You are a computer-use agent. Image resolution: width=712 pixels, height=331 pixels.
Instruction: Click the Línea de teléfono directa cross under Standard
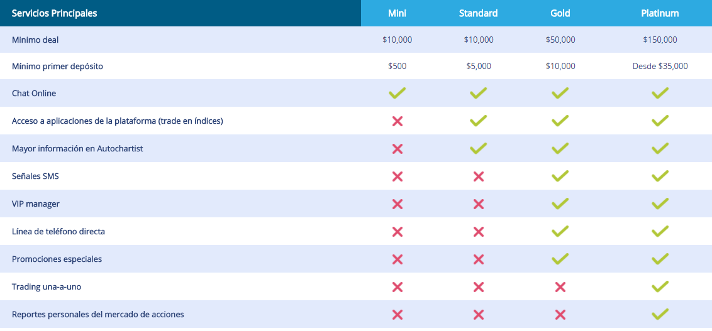pos(478,232)
